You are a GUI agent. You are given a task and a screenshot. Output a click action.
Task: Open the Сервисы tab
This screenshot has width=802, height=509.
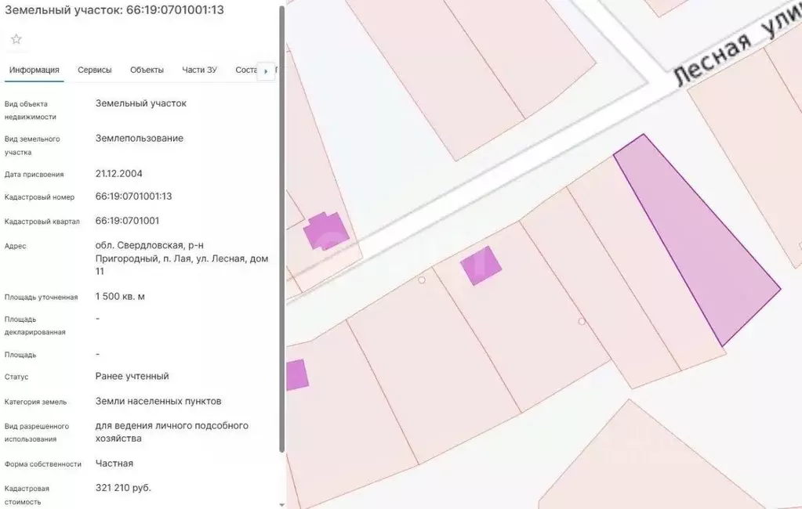[x=95, y=70]
